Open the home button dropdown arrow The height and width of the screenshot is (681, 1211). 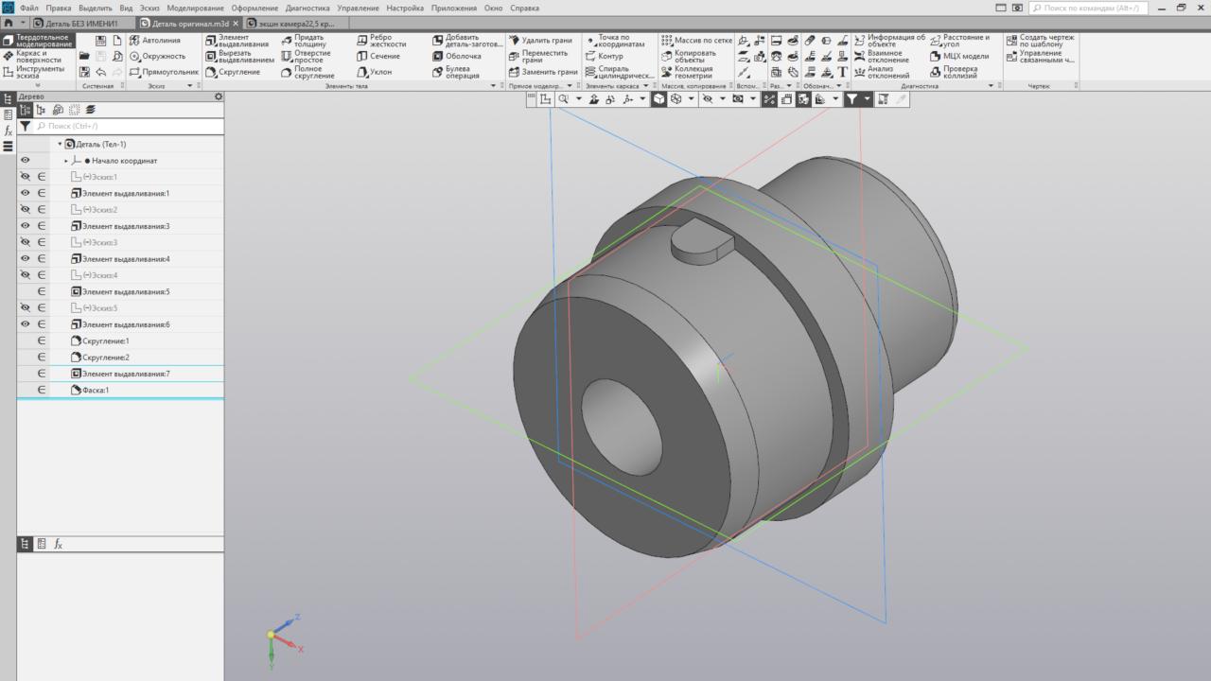(21, 22)
